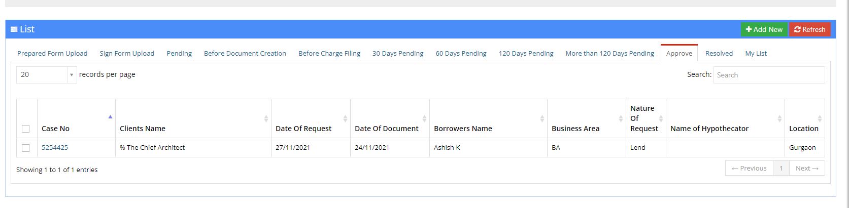Screen dimensions: 849x208
Task: Open case number 5254425 link
Action: click(x=55, y=147)
